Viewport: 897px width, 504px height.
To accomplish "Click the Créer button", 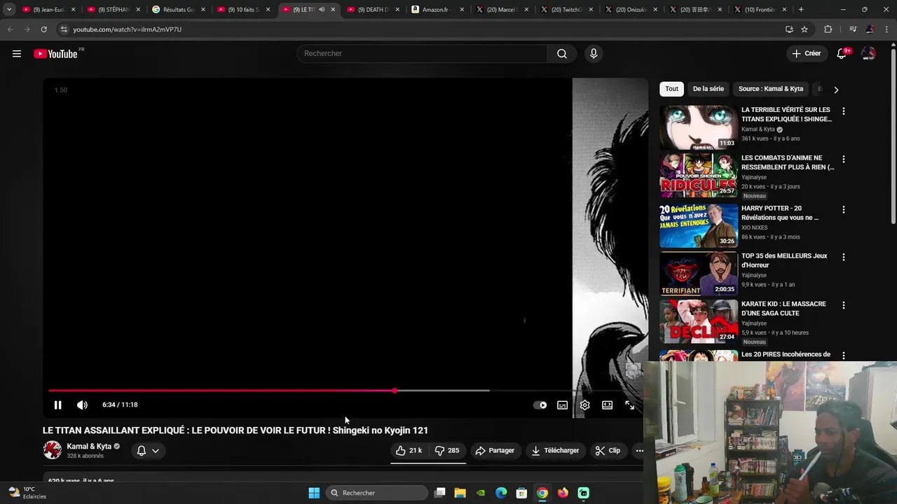I will [x=806, y=54].
